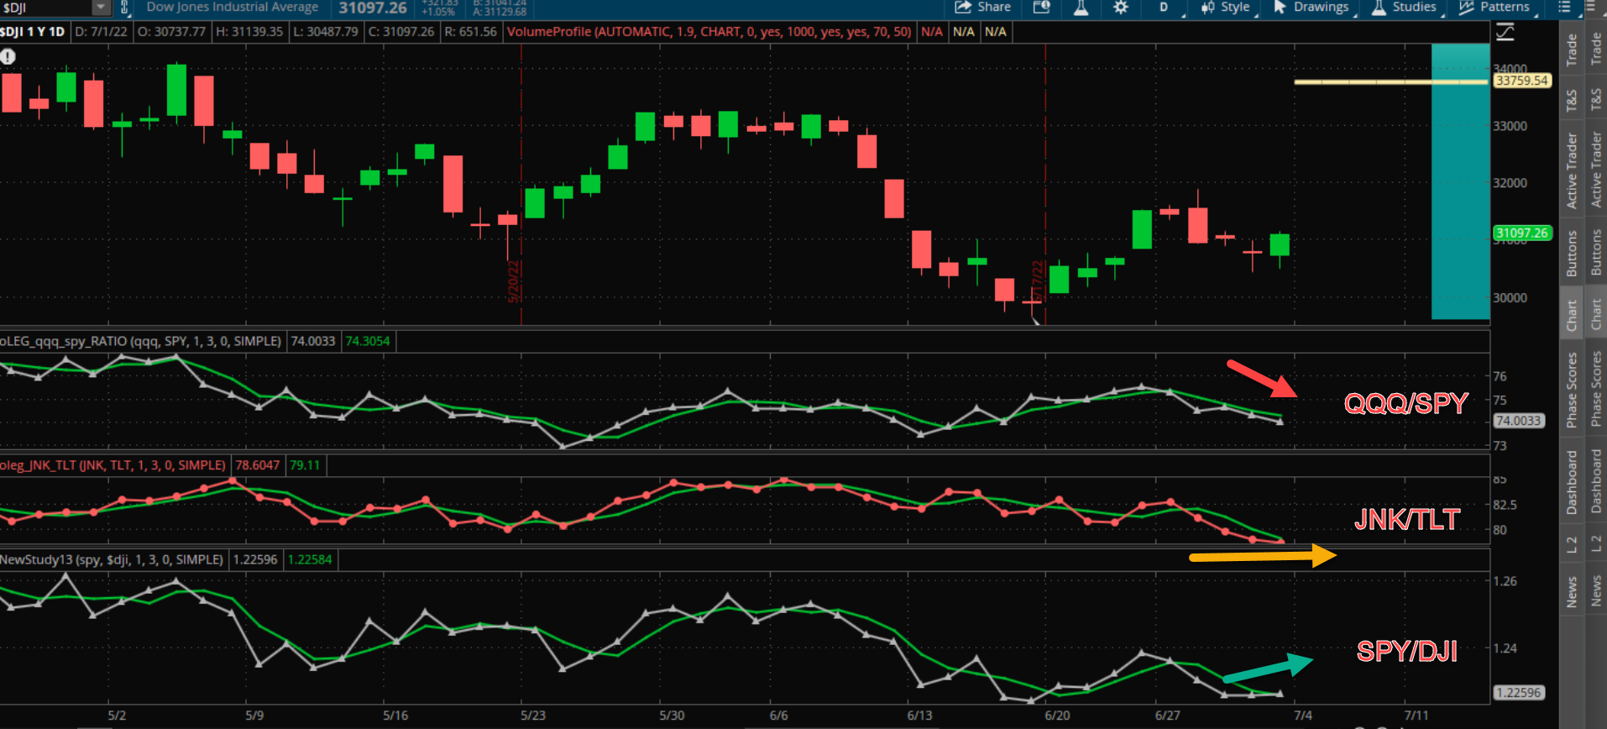Viewport: 1607px width, 729px height.
Task: Select the Chart tab in the left sidebar column
Action: click(1572, 315)
